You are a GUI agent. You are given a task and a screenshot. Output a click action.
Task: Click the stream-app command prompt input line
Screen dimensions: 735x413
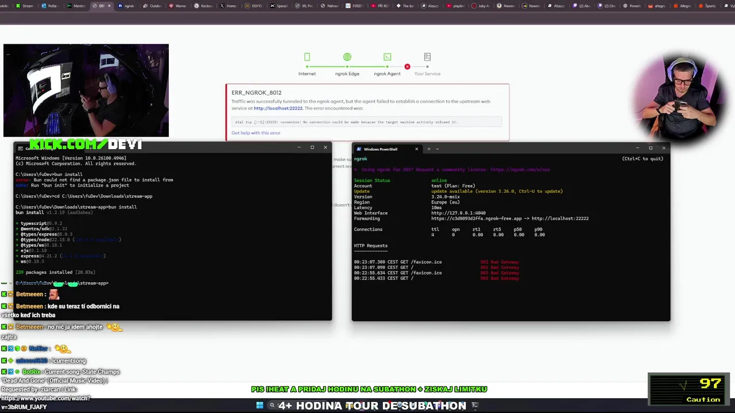click(62, 283)
